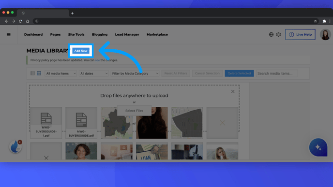Open the AI sparkle assistant button
Screen dimensions: 333x187
click(x=318, y=147)
